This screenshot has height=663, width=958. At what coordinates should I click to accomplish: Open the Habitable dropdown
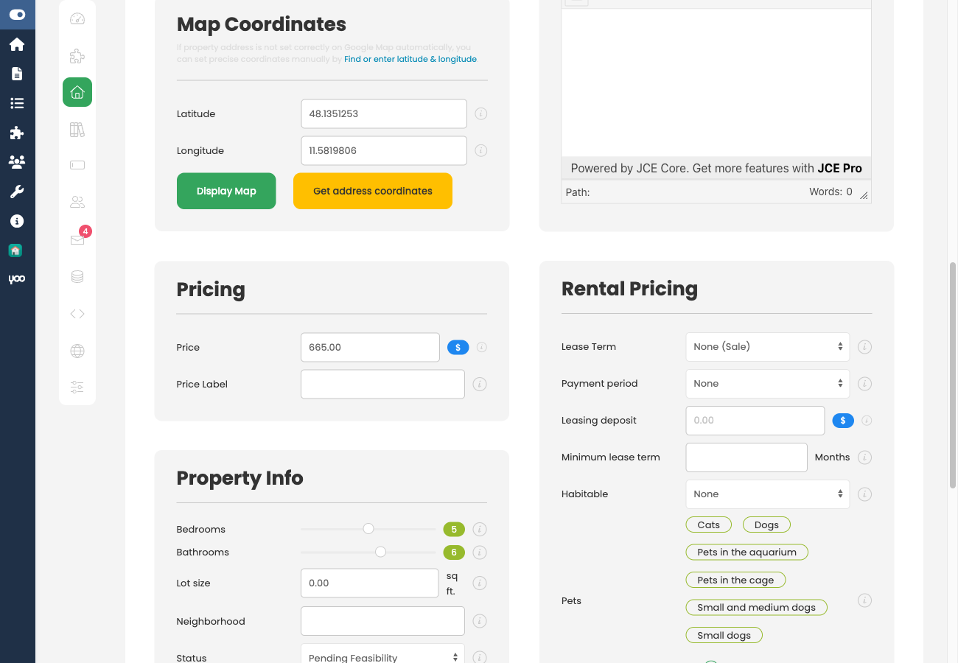(x=767, y=494)
